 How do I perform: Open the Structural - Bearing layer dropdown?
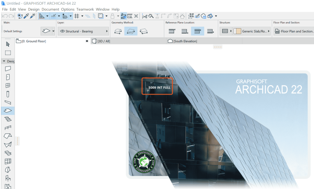[x=83, y=31]
